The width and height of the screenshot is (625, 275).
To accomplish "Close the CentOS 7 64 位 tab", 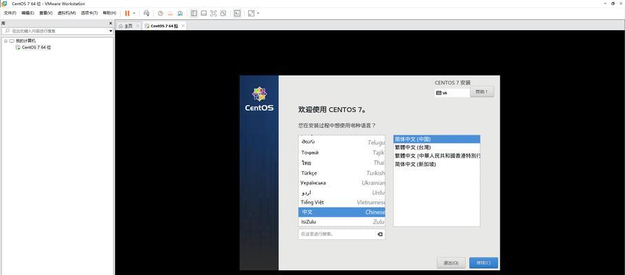I will (x=183, y=26).
